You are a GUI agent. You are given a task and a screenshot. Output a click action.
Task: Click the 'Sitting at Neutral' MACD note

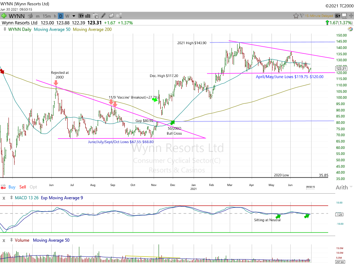point(267,220)
